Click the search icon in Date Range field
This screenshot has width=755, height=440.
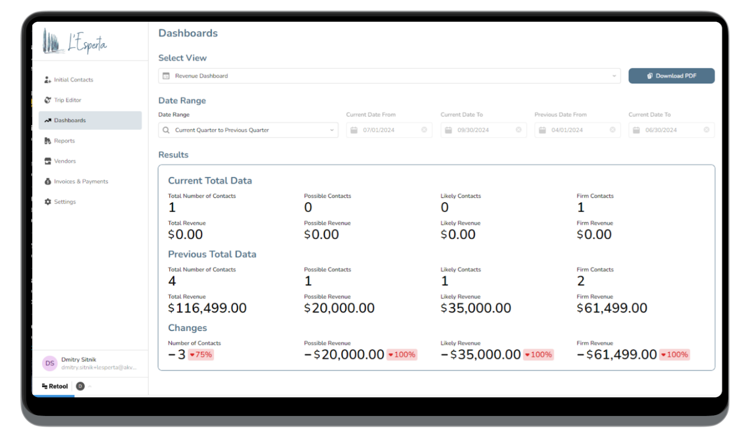coord(166,130)
